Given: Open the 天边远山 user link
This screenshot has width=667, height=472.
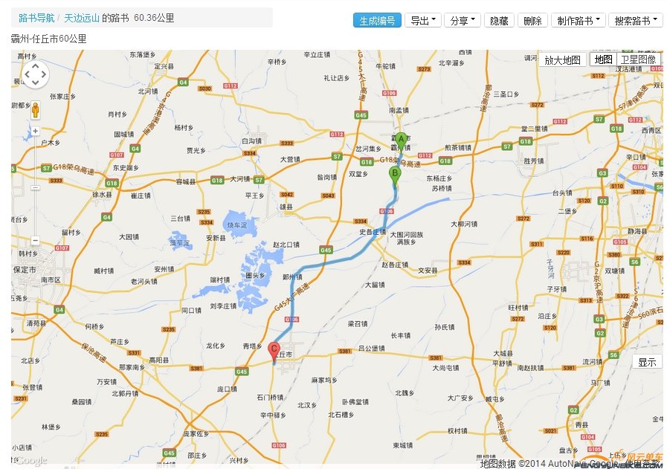Looking at the screenshot, I should (80, 20).
